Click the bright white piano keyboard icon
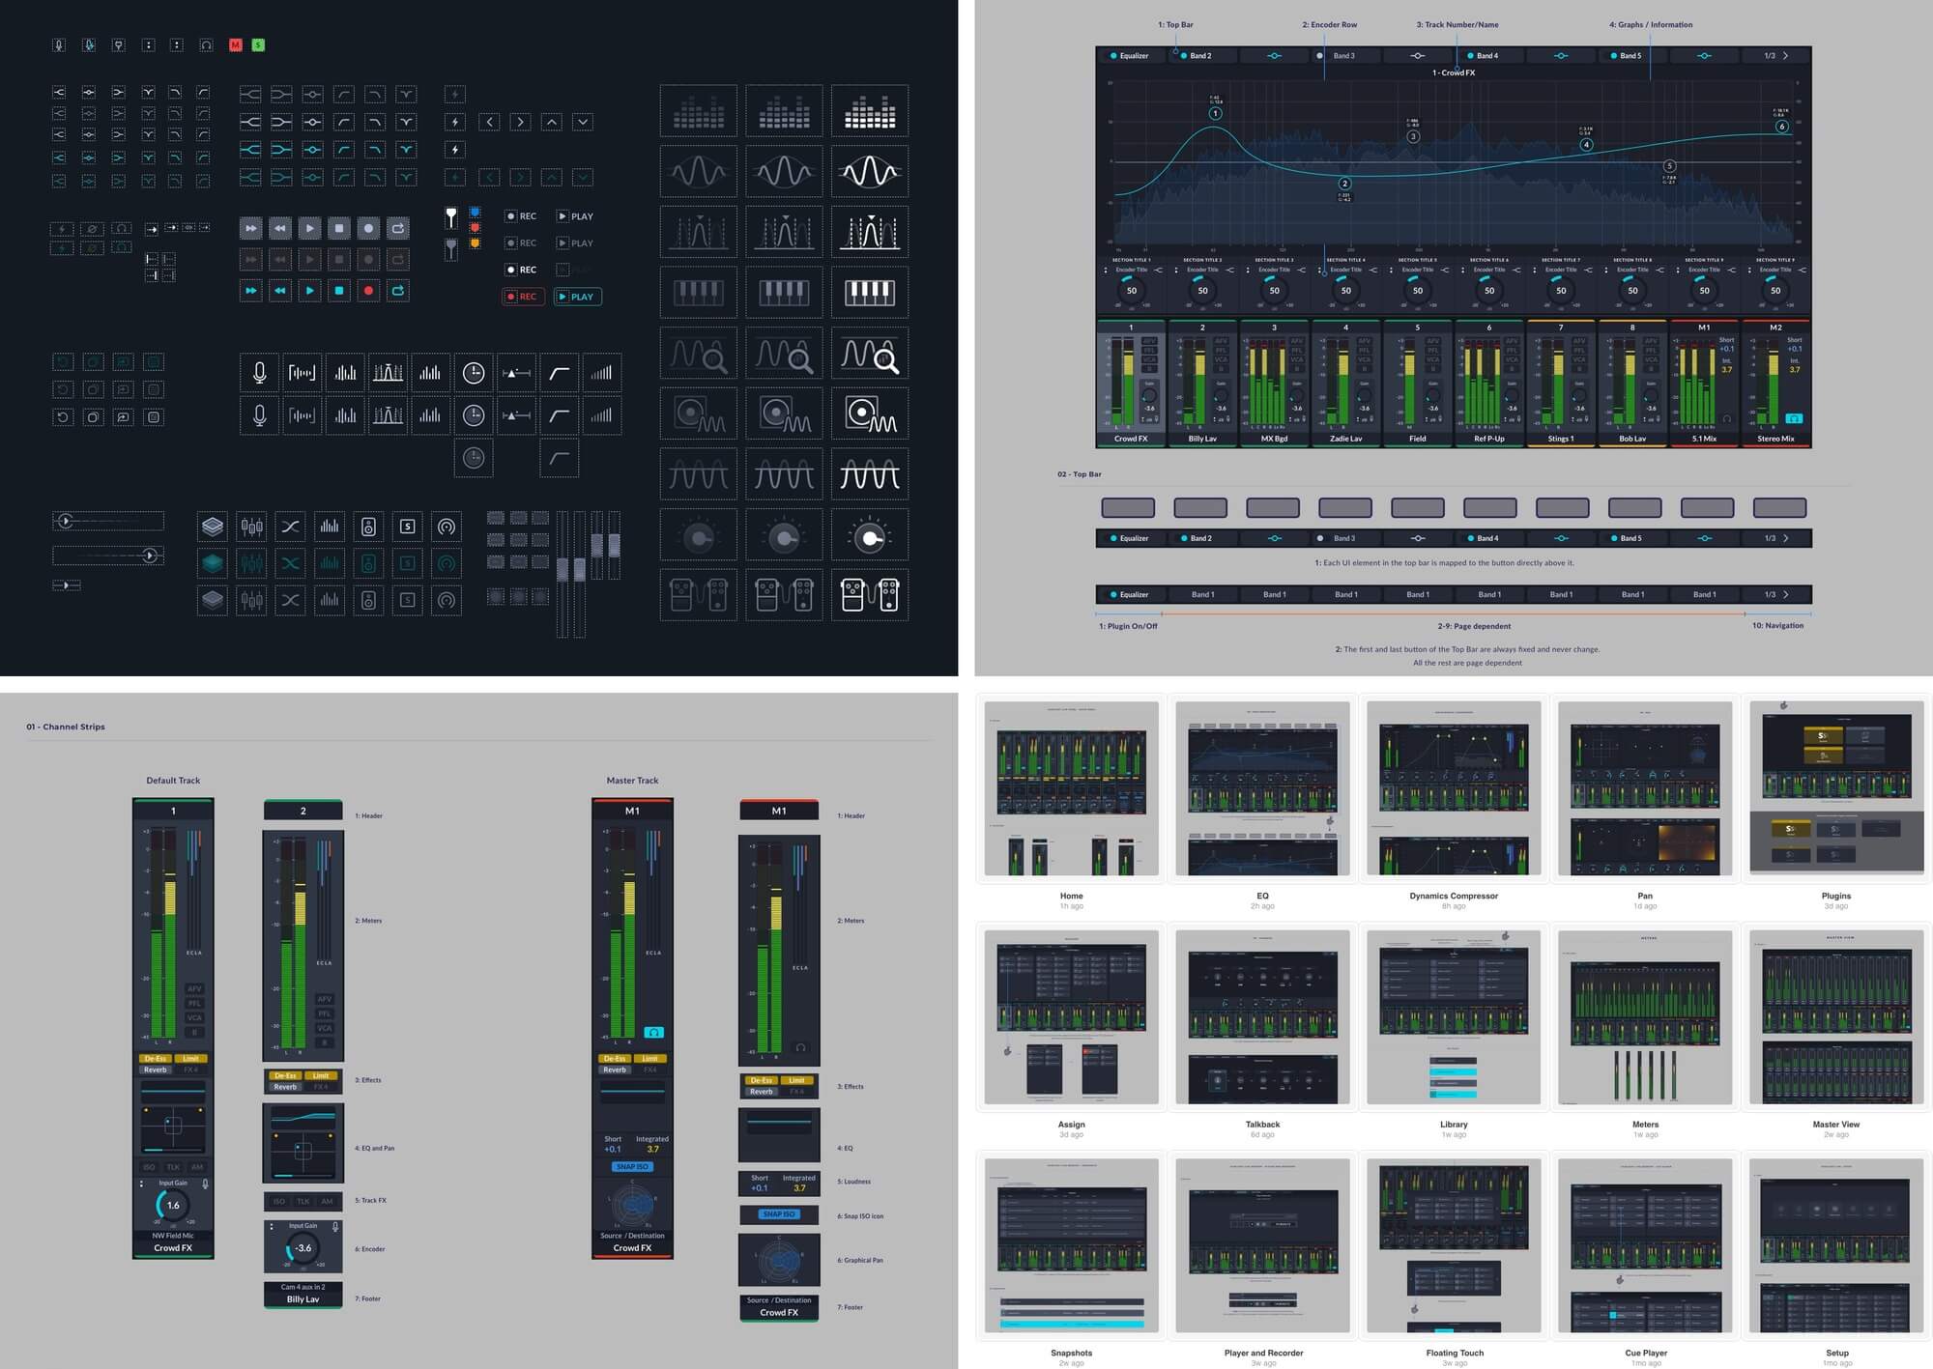The width and height of the screenshot is (1933, 1369). (870, 293)
